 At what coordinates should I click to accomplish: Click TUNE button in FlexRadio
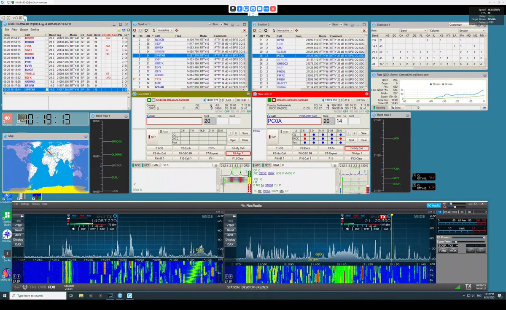(x=443, y=251)
